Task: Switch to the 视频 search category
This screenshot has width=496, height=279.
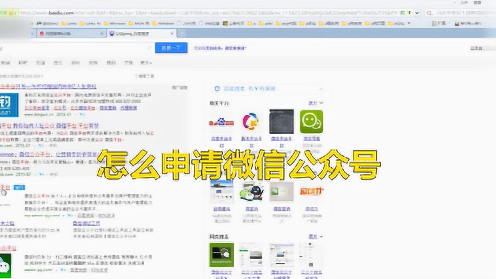Action: click(x=93, y=63)
